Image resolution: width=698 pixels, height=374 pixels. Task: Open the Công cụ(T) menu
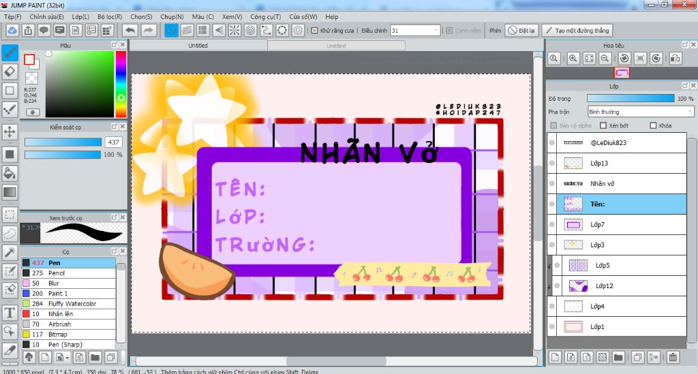pyautogui.click(x=265, y=16)
